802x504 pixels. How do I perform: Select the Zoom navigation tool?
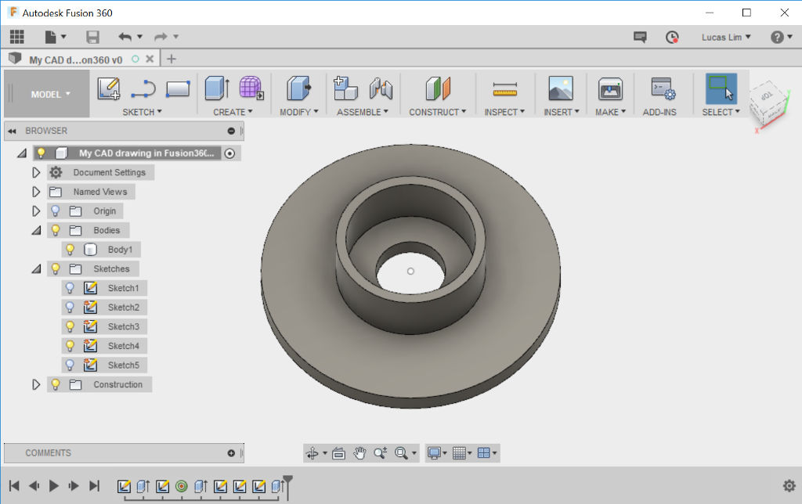(x=380, y=453)
